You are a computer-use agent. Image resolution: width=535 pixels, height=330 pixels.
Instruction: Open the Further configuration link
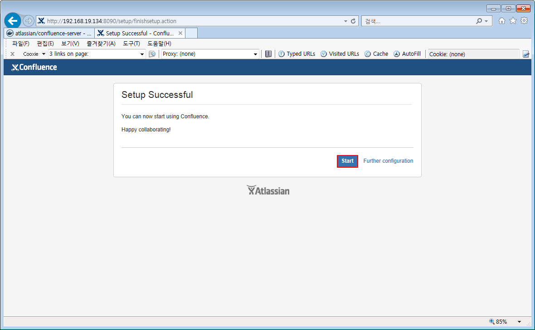pos(388,161)
